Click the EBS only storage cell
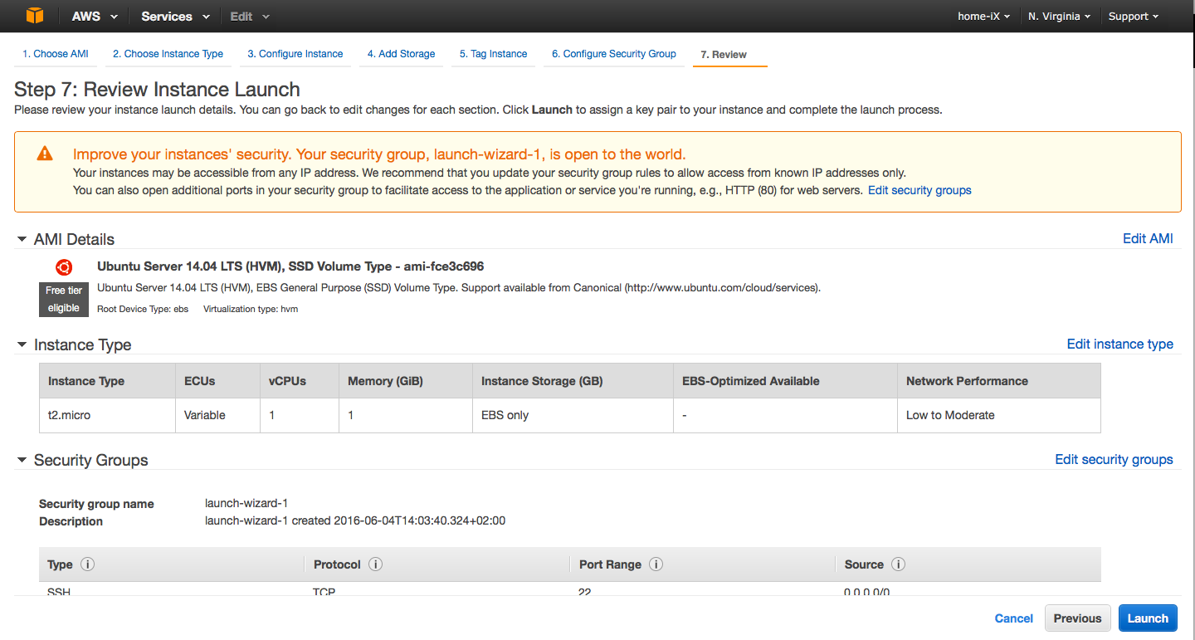The height and width of the screenshot is (640, 1195). [x=573, y=415]
